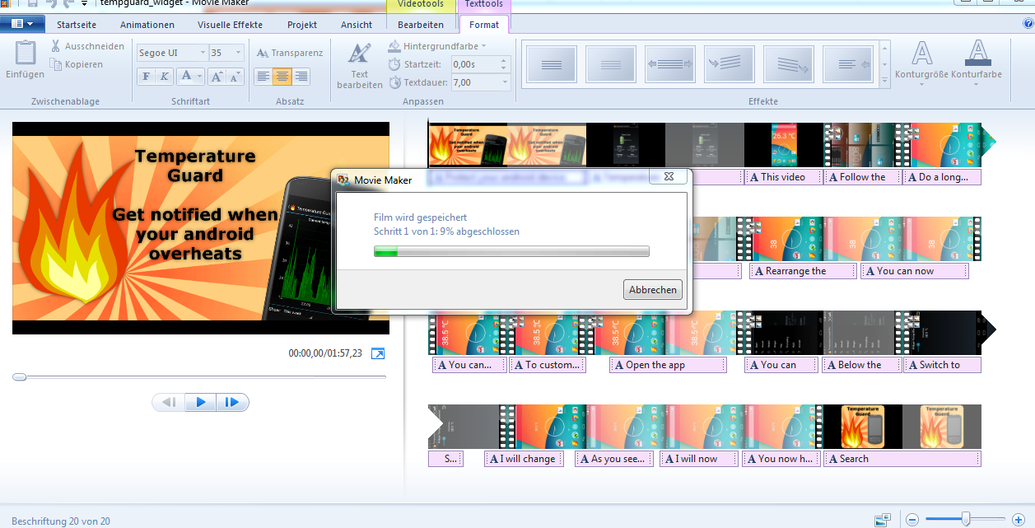1035x528 pixels.
Task: Select the 'Follow the' caption
Action: click(862, 177)
